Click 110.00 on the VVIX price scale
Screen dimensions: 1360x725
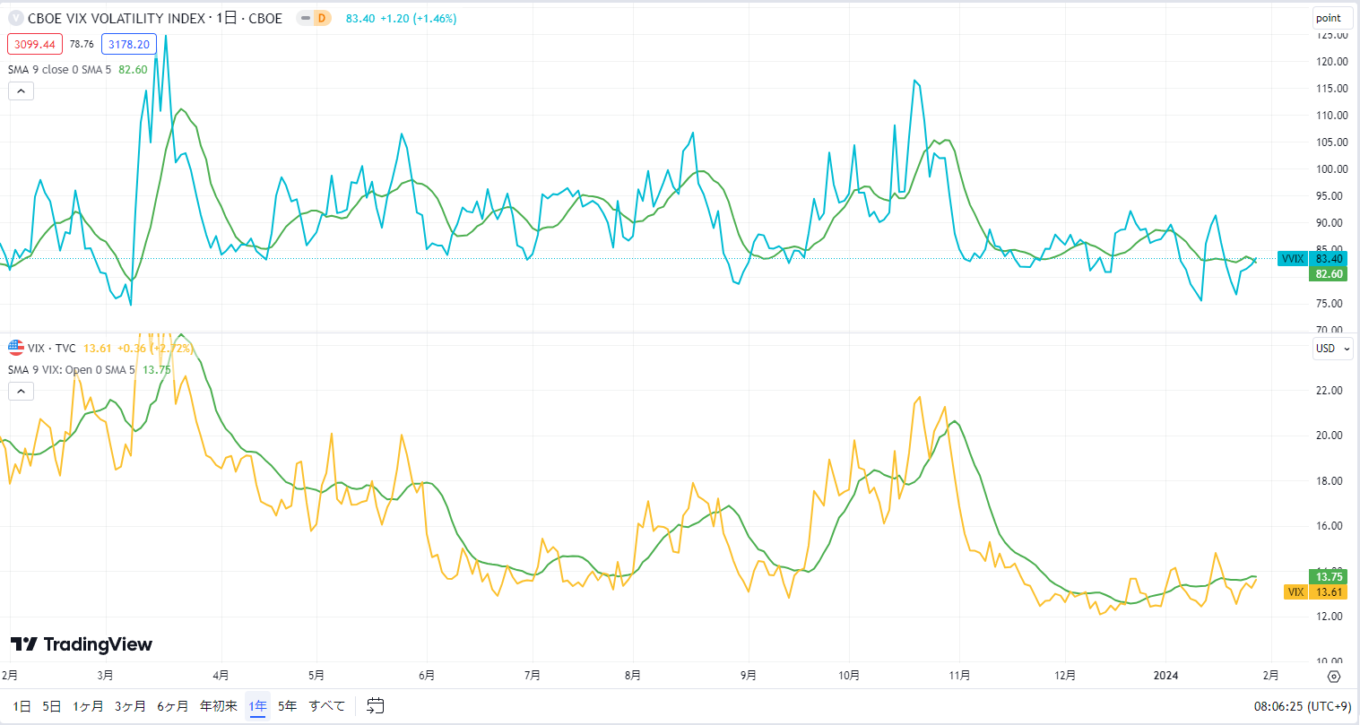click(x=1332, y=116)
